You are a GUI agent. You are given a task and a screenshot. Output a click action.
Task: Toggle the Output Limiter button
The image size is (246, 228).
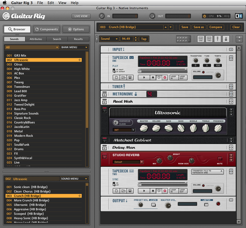206,205
